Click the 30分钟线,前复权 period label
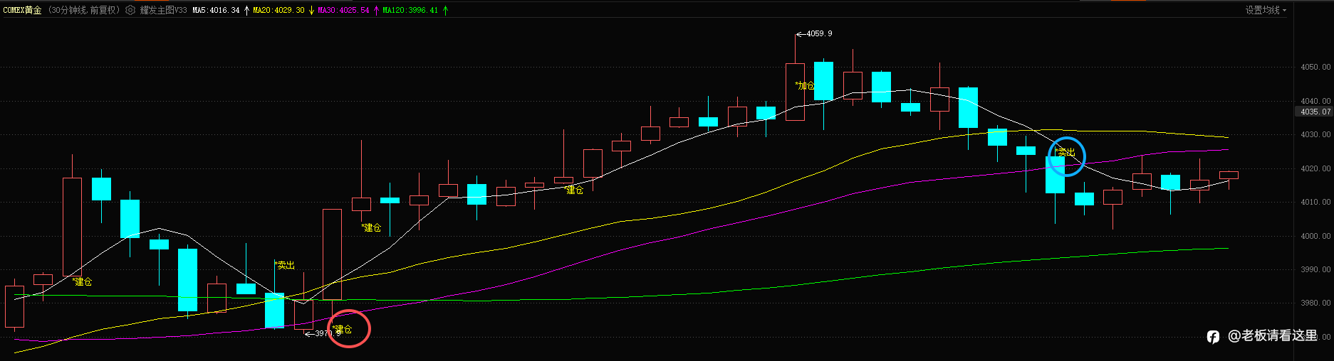The width and height of the screenshot is (1334, 361). click(84, 10)
